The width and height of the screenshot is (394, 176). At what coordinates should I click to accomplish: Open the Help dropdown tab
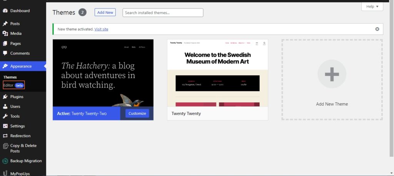pos(372,7)
